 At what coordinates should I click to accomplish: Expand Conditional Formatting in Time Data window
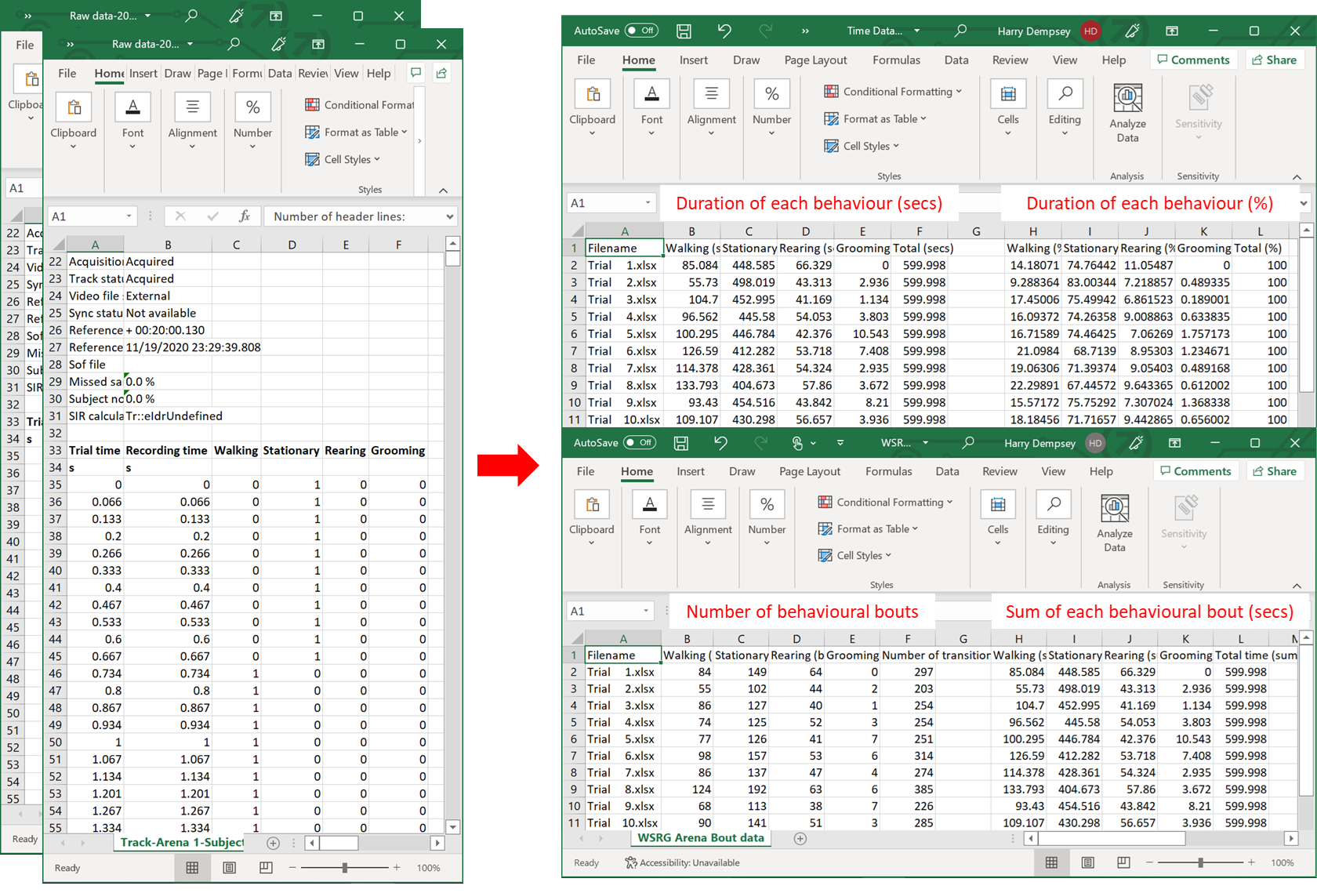[892, 91]
